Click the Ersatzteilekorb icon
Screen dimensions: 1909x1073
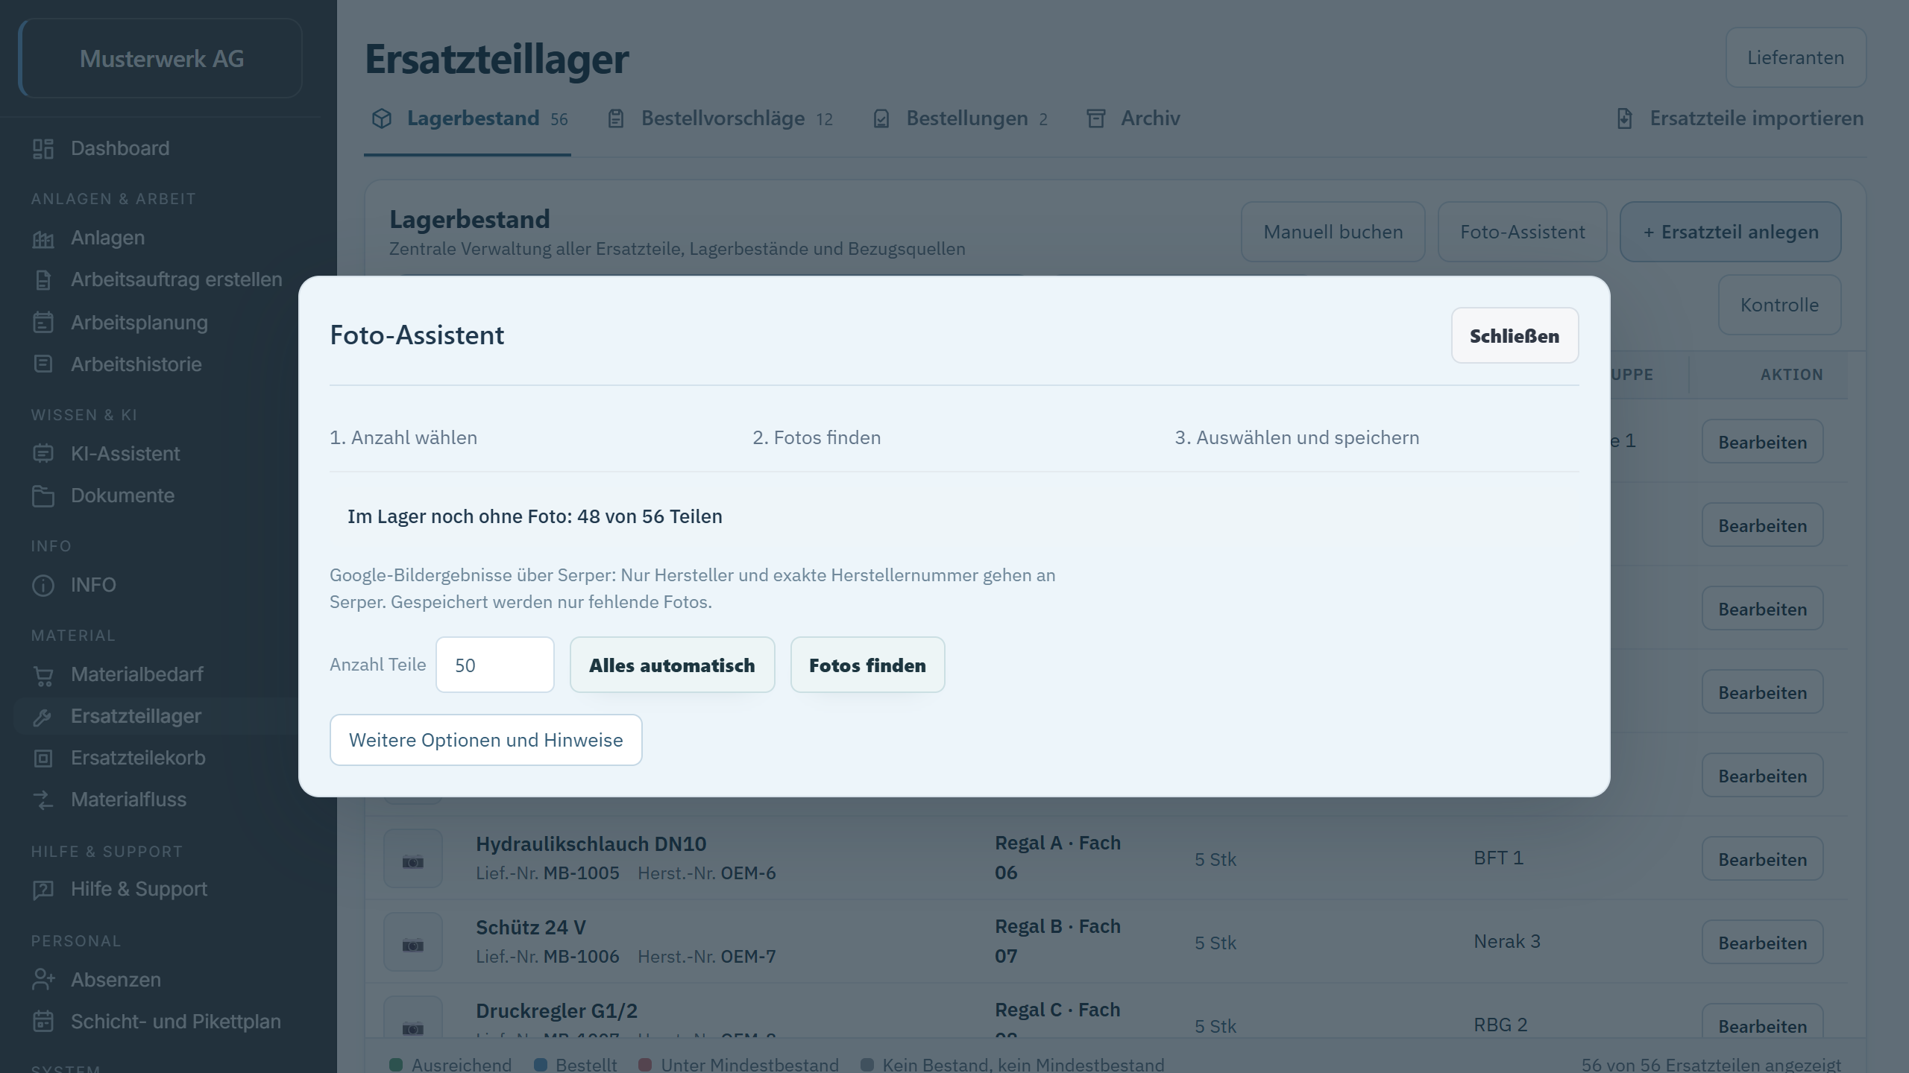tap(43, 759)
